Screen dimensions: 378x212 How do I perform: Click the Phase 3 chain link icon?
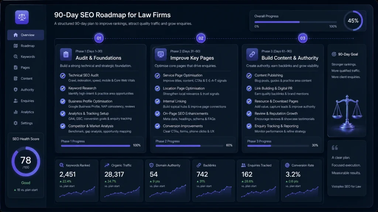pyautogui.click(x=252, y=54)
